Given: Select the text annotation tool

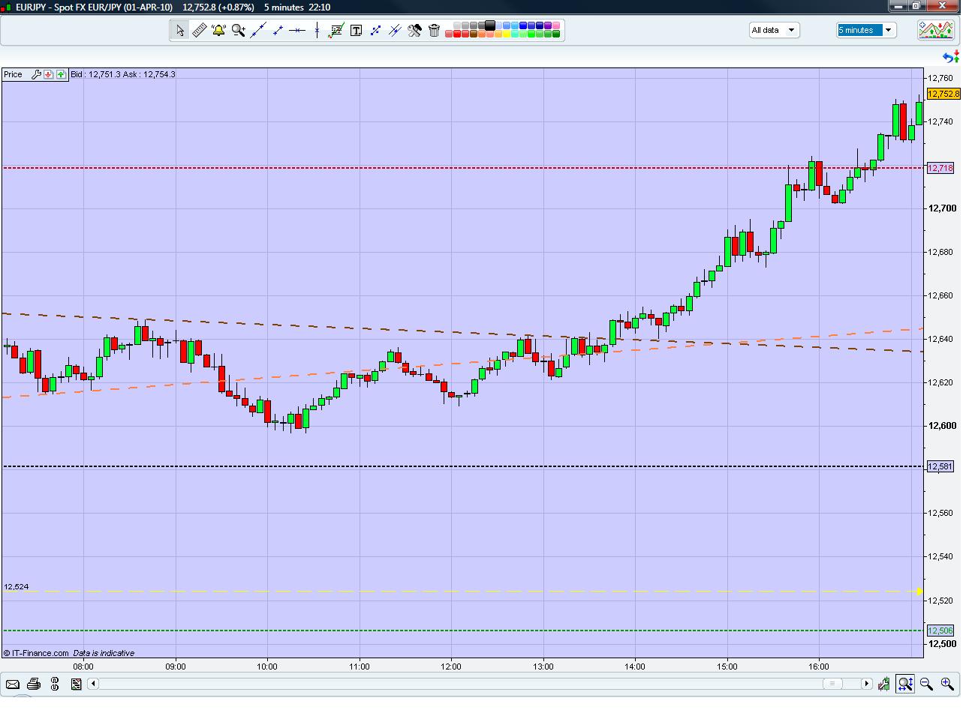Looking at the screenshot, I should coord(356,31).
